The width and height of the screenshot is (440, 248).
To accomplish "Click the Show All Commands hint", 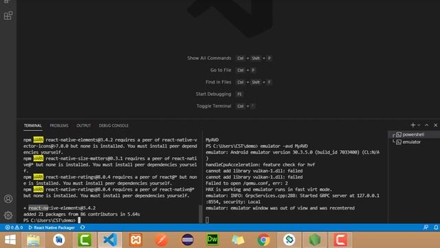I will (229, 58).
